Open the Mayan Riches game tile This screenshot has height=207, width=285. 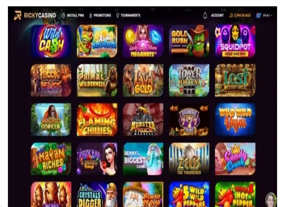pyautogui.click(x=51, y=159)
